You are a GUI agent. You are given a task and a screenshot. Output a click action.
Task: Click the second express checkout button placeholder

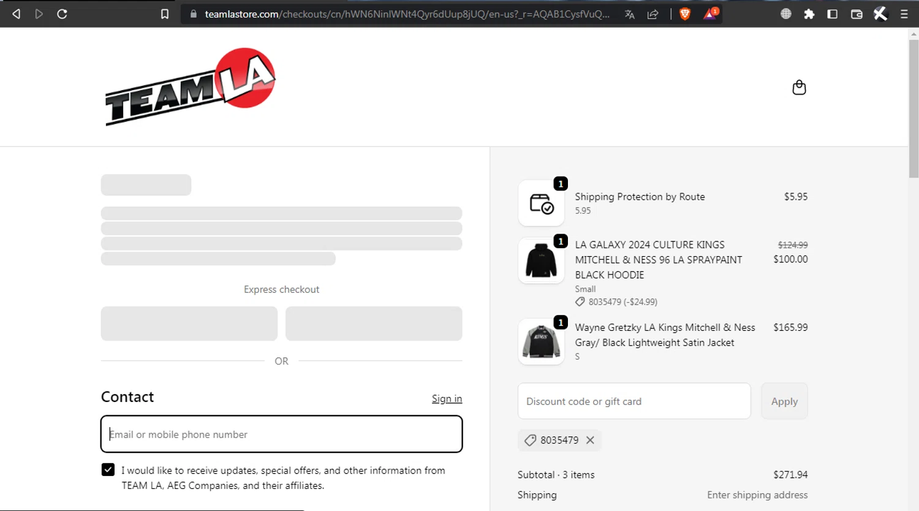click(x=374, y=324)
